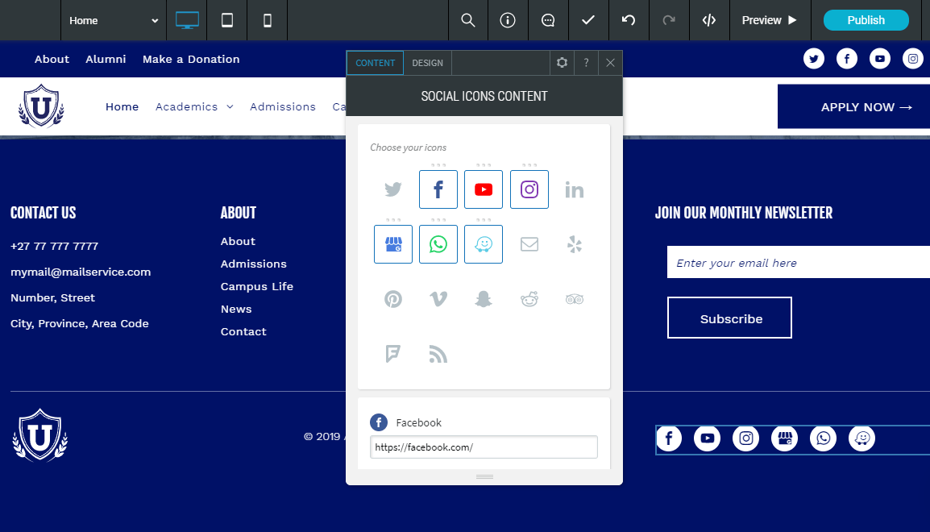Open the comments speech bubble icon
The image size is (930, 532).
point(548,20)
